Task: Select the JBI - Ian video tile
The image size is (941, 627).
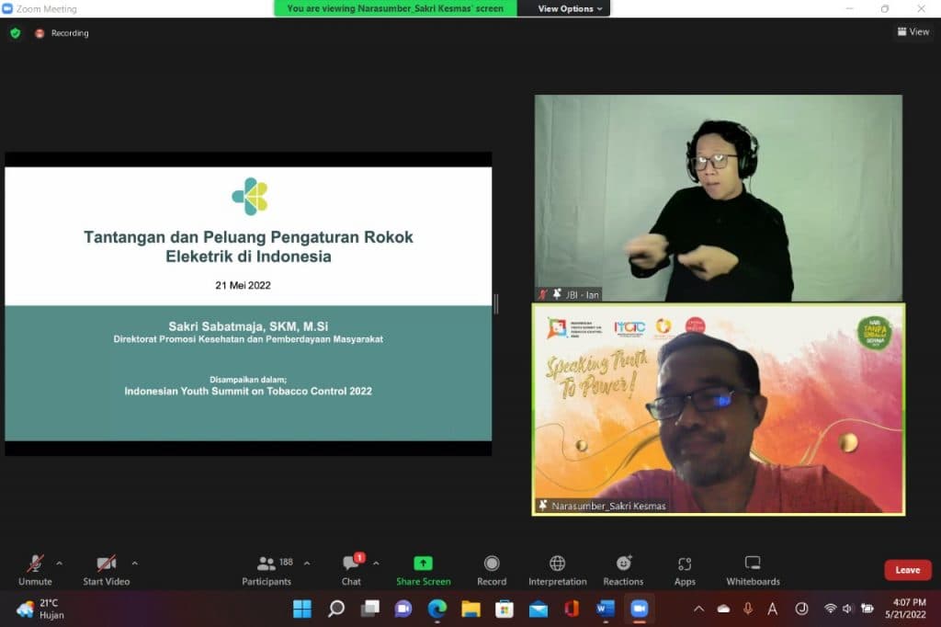Action: [x=719, y=198]
